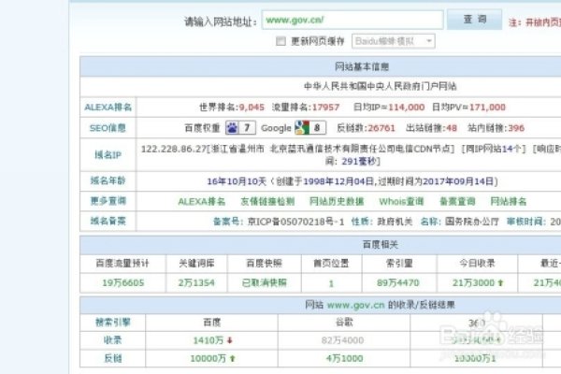
Task: Click the 谷歌 column header
Action: pyautogui.click(x=344, y=323)
